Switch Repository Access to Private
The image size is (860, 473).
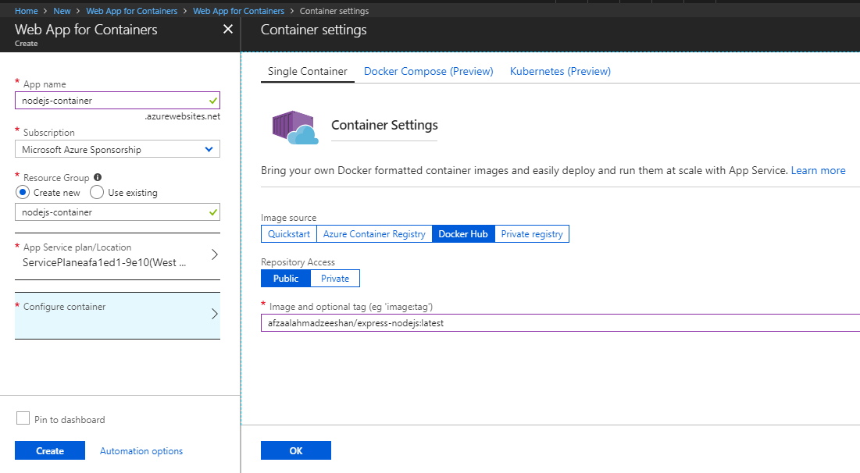(x=335, y=279)
